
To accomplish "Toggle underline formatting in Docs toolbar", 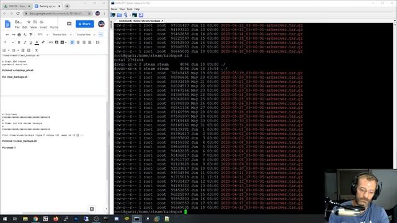I will coord(30,43).
